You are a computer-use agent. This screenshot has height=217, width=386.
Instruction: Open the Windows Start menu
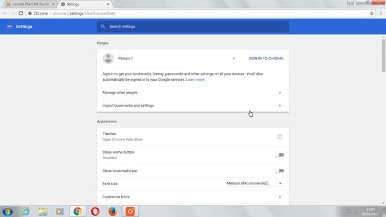7,212
